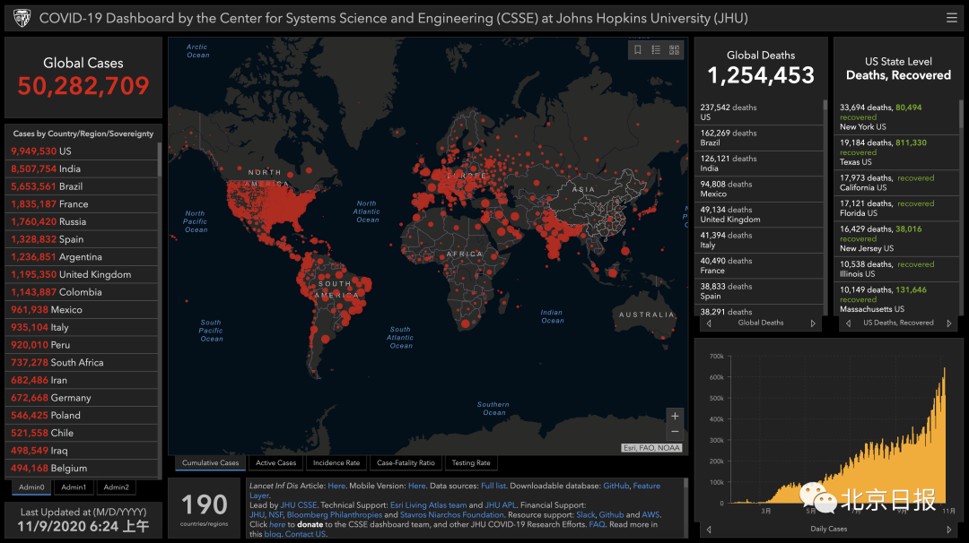969x543 pixels.
Task: Go to previous Daily Cases chart
Action: click(709, 530)
